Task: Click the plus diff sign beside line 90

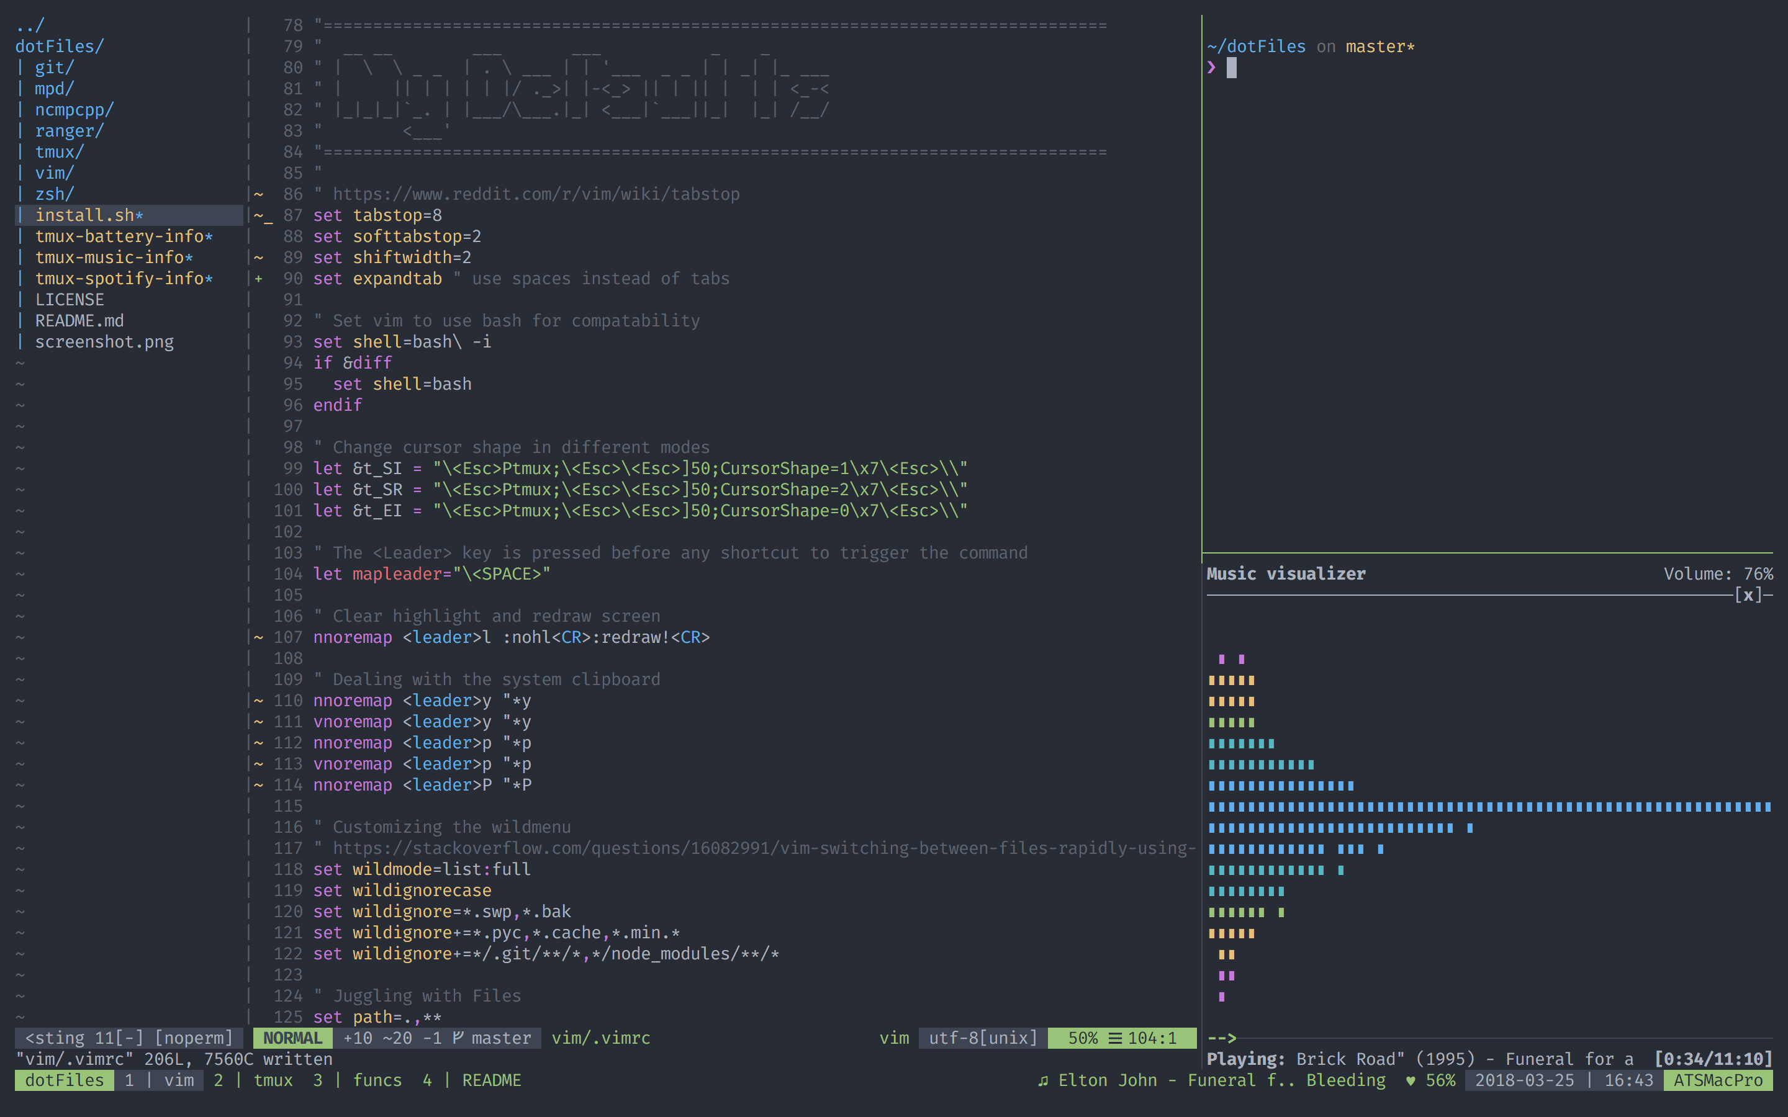Action: click(x=259, y=279)
